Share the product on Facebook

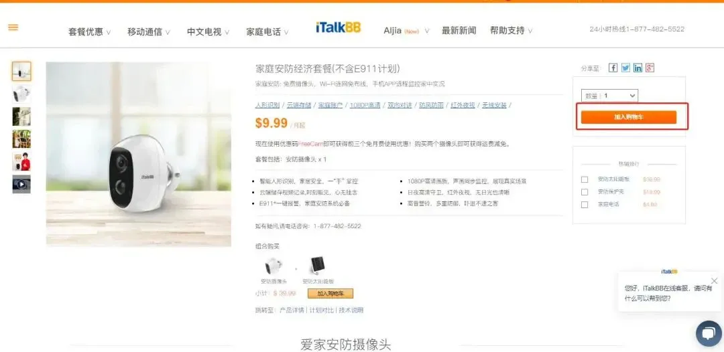[x=613, y=68]
